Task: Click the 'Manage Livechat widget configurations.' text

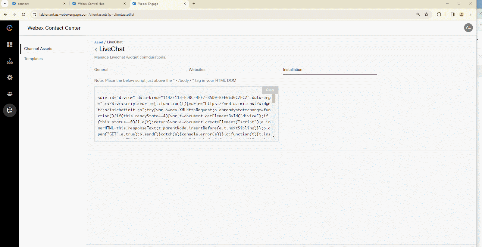Action: coord(130,57)
